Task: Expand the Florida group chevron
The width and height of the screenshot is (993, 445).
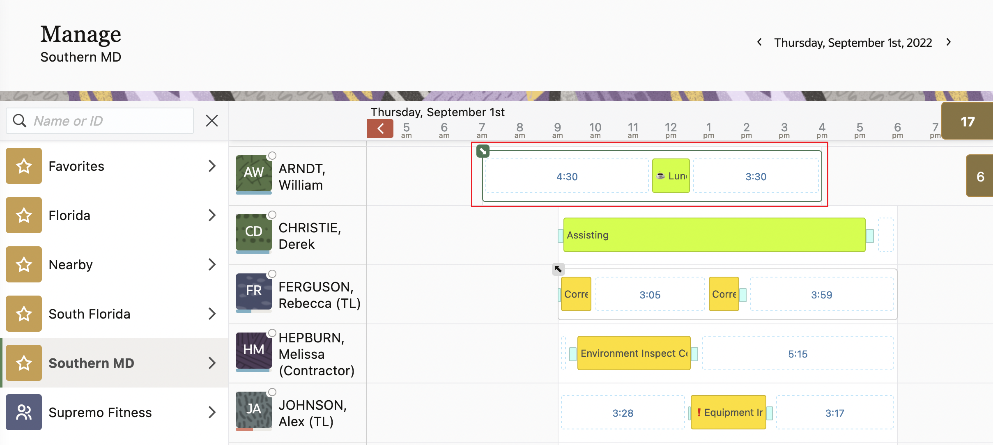Action: (x=212, y=215)
